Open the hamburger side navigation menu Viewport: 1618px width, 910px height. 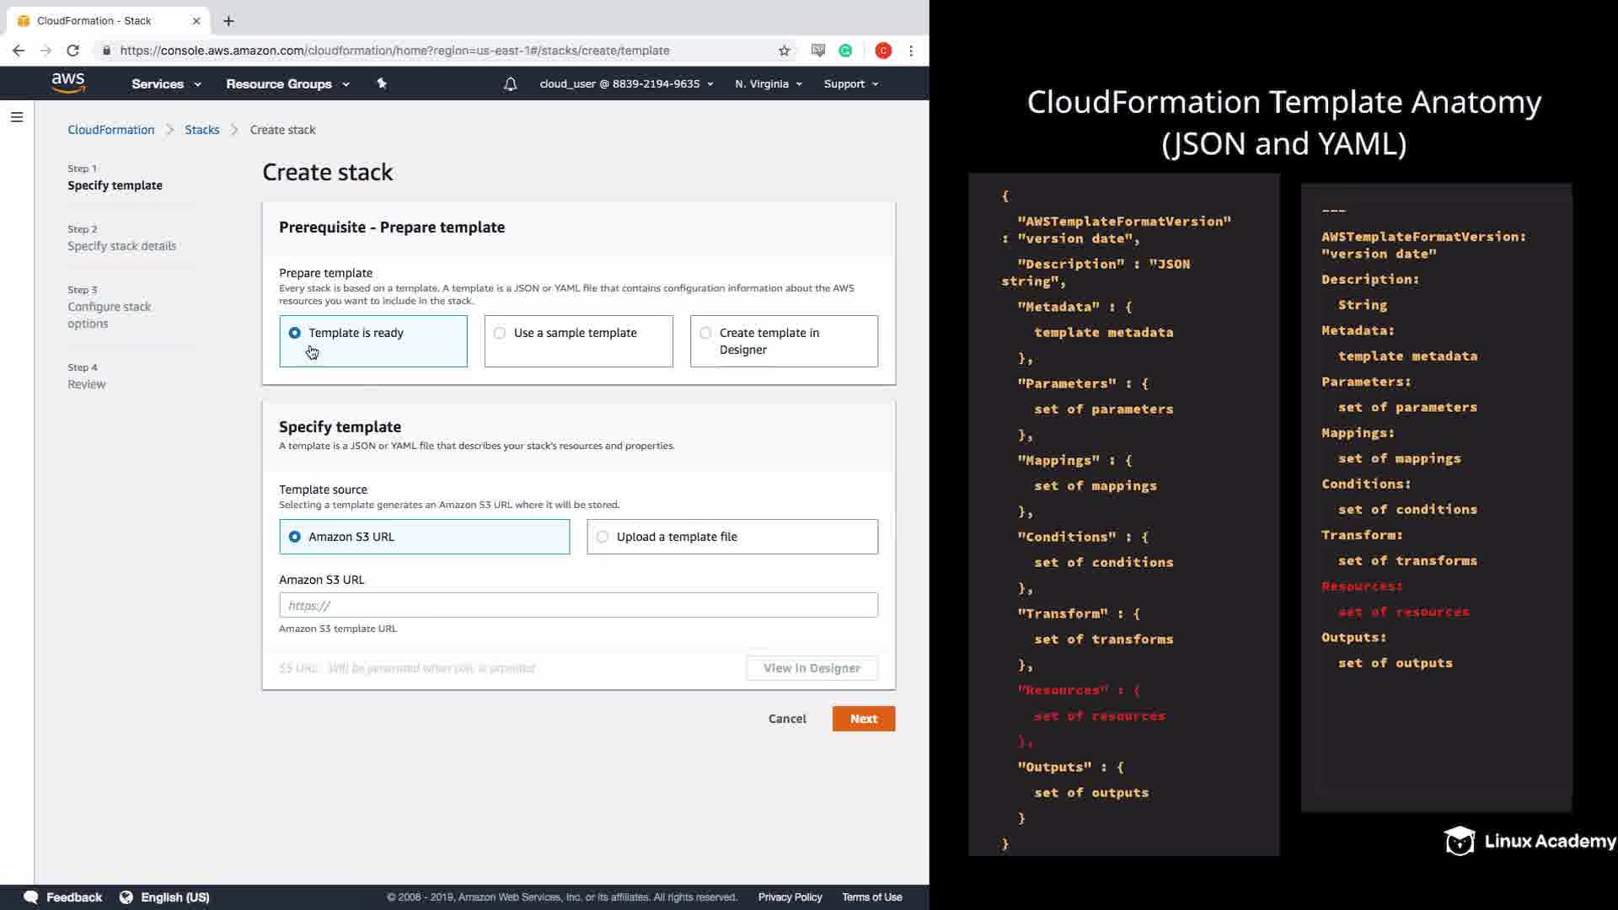[17, 117]
